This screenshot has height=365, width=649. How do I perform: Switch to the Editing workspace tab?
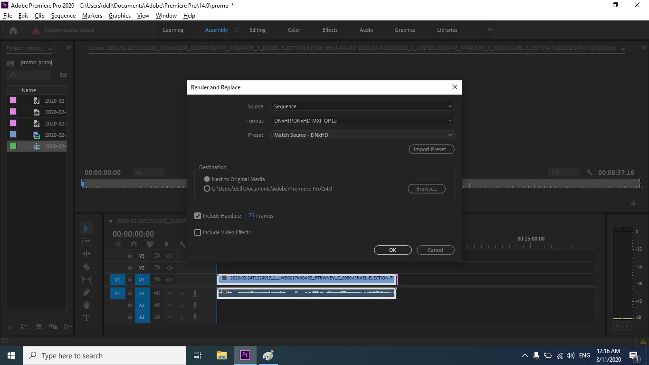click(x=258, y=30)
